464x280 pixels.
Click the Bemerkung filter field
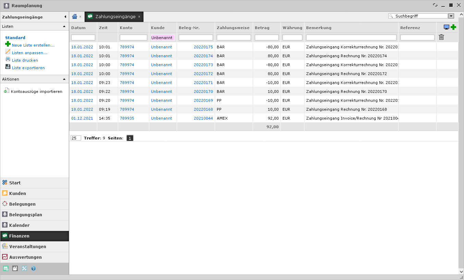[351, 37]
